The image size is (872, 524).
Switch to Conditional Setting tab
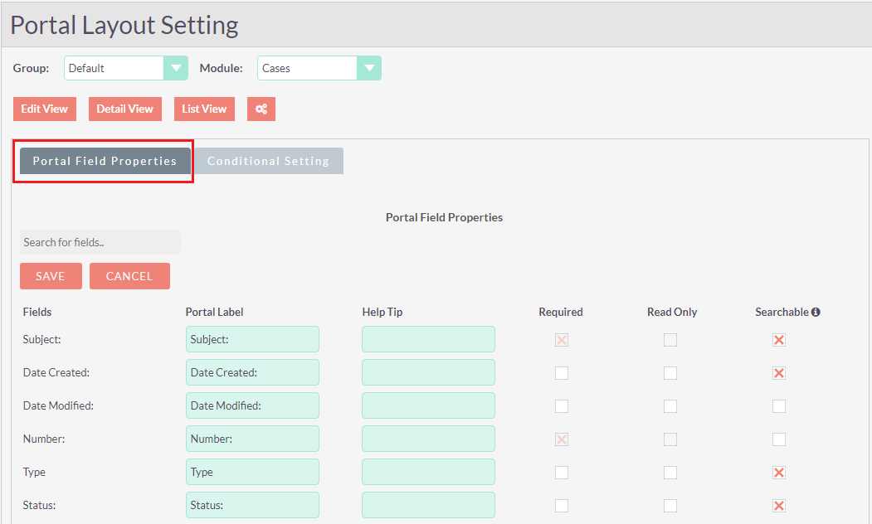(x=268, y=161)
